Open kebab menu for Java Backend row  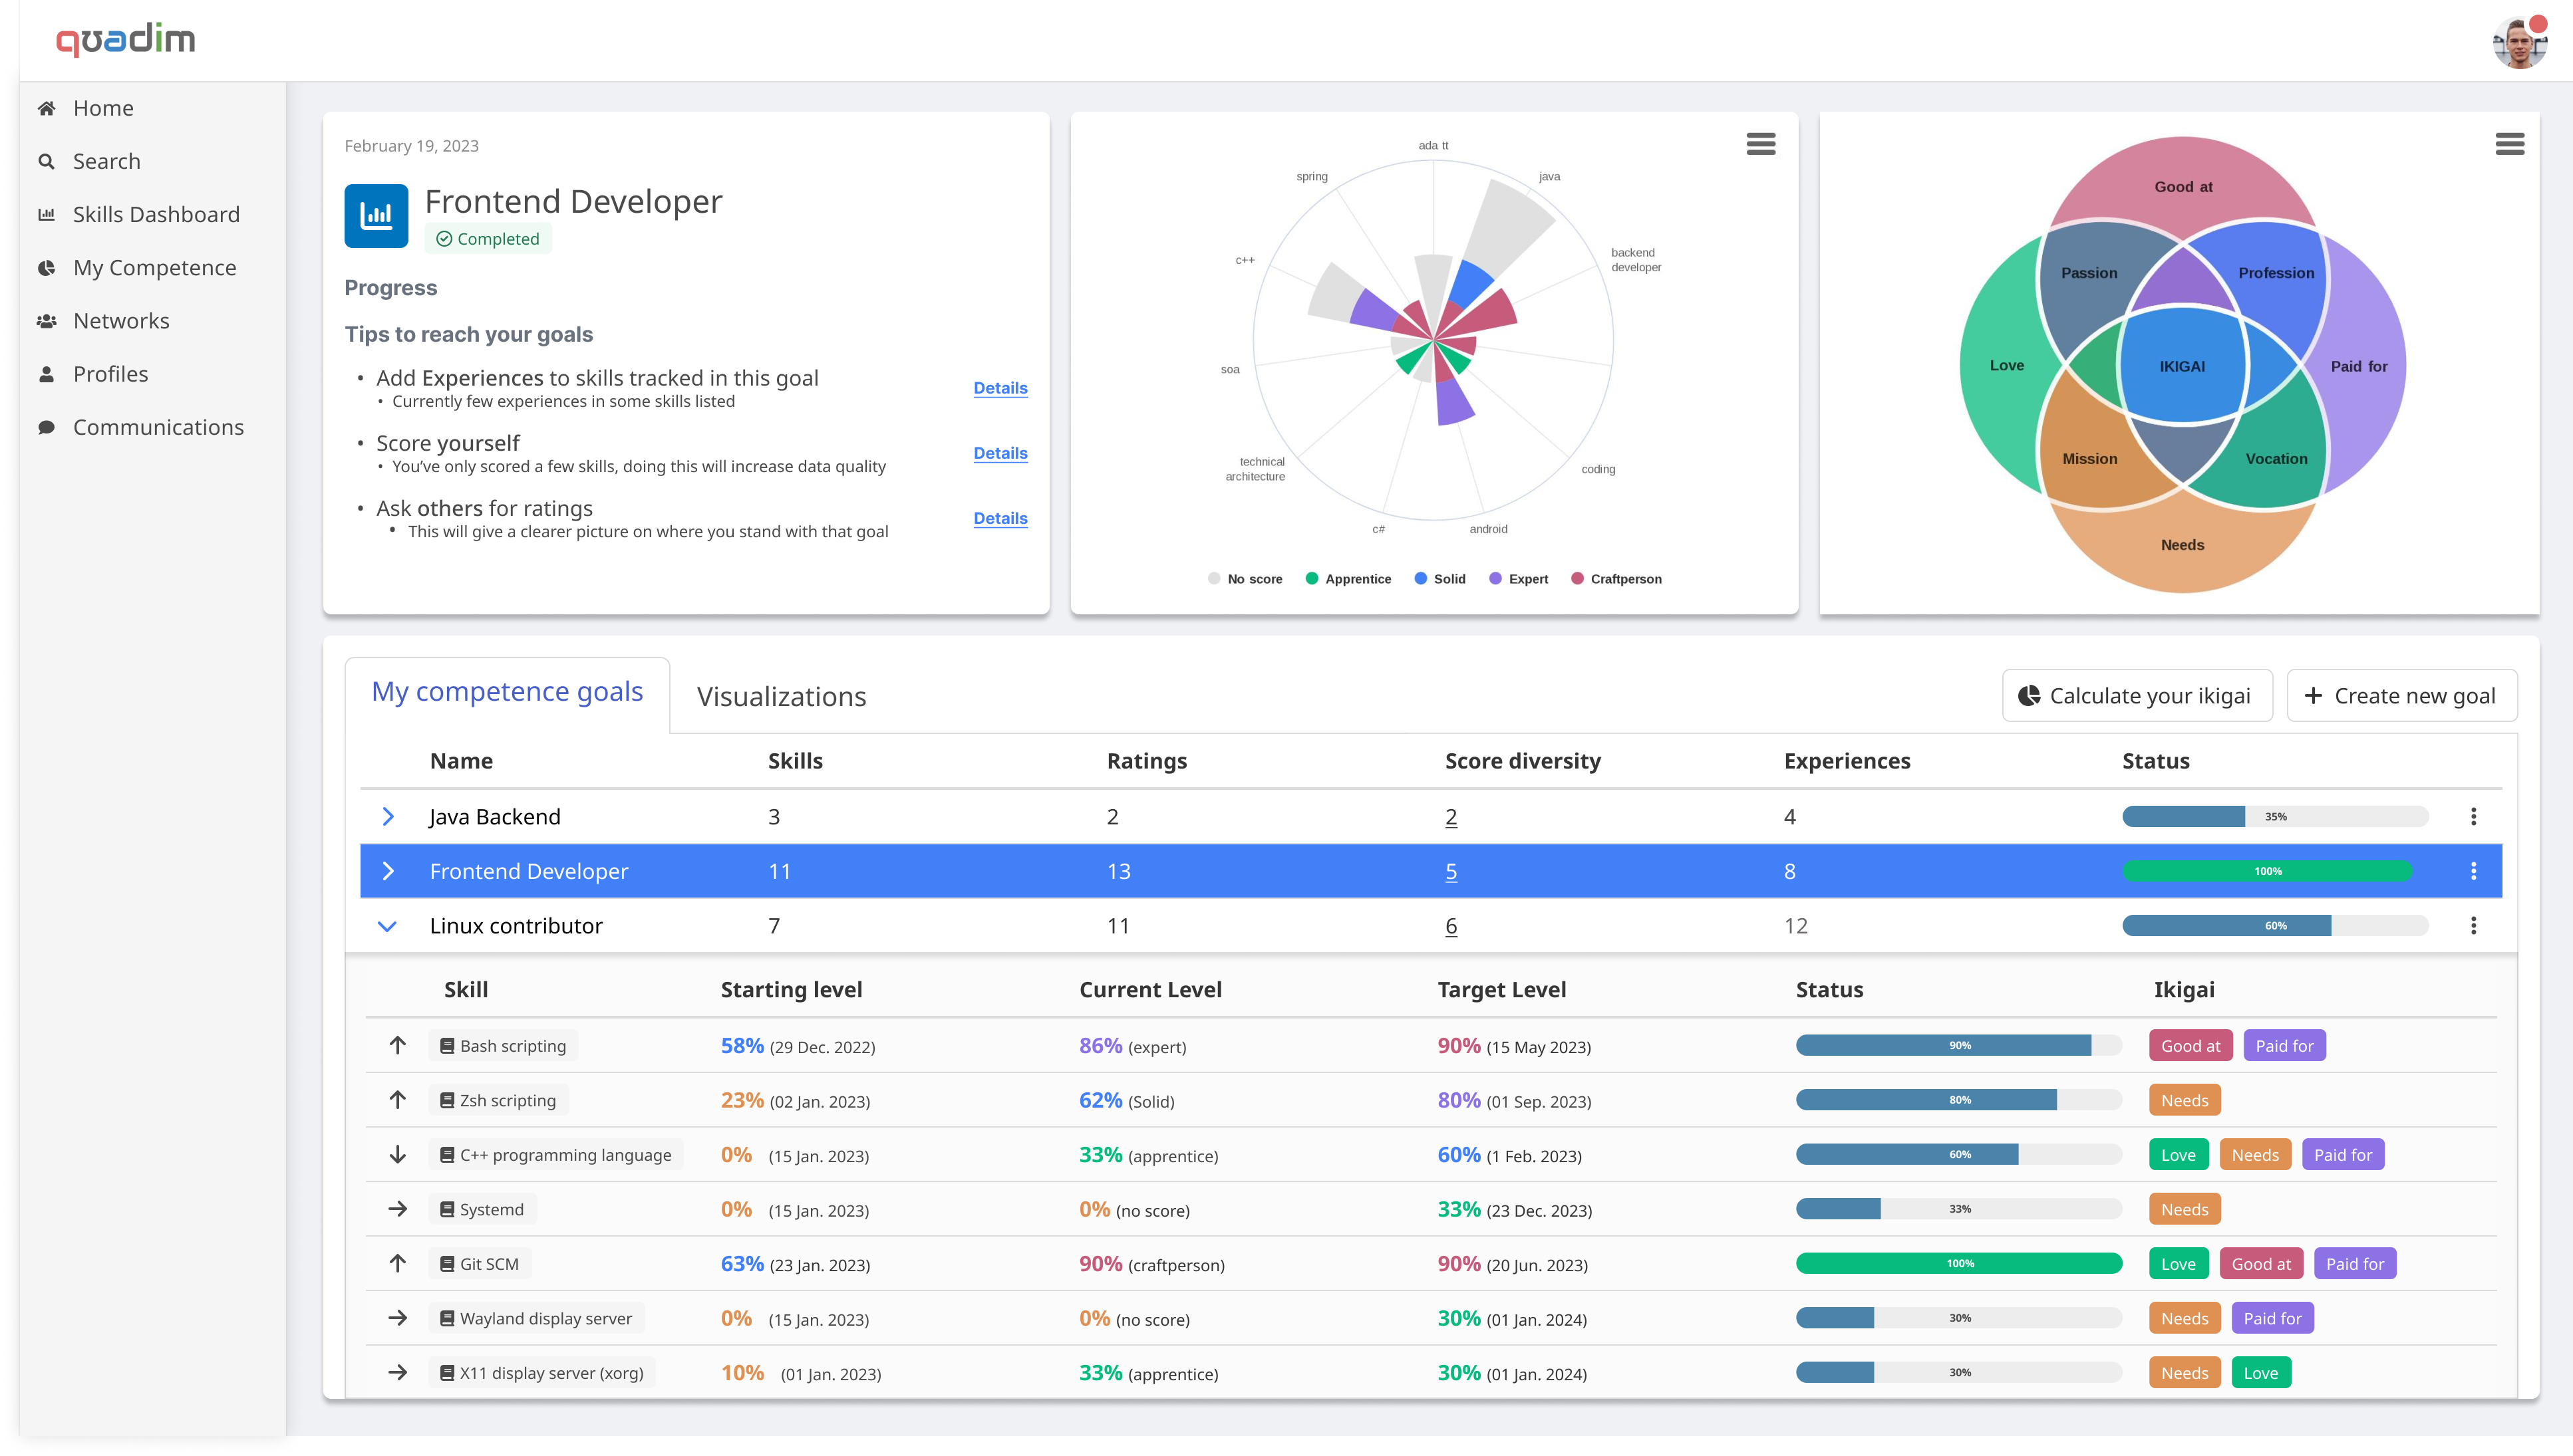pyautogui.click(x=2473, y=817)
